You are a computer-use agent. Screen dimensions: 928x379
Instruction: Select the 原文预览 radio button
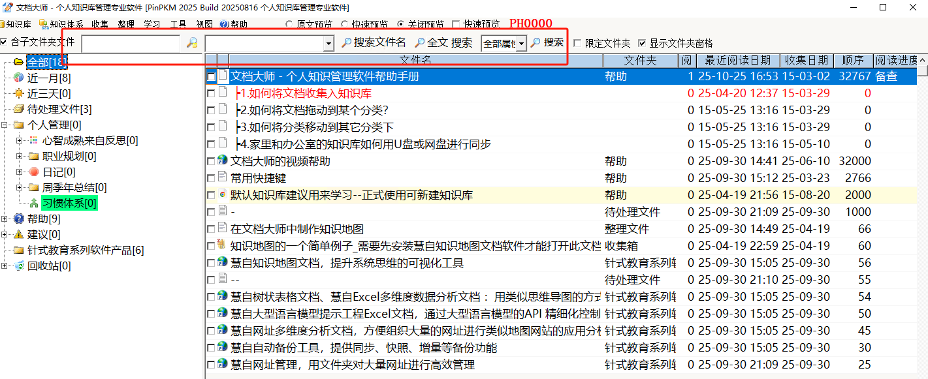coord(289,24)
